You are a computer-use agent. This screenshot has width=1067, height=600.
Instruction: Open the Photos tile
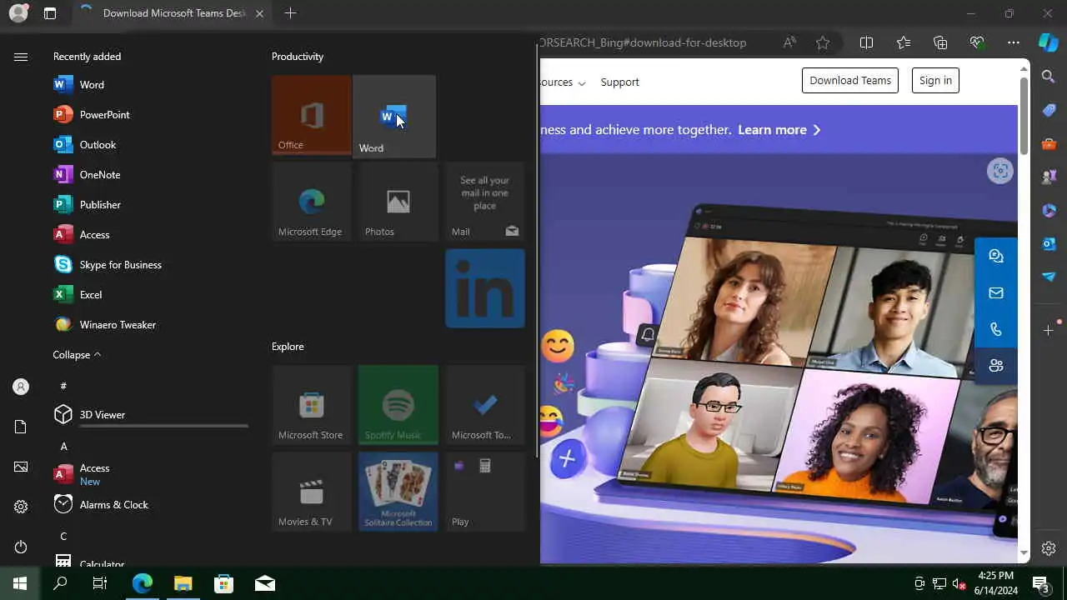pyautogui.click(x=398, y=202)
